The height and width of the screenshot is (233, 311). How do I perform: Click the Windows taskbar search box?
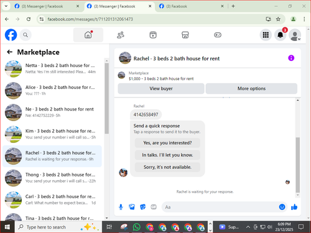click(x=58, y=227)
